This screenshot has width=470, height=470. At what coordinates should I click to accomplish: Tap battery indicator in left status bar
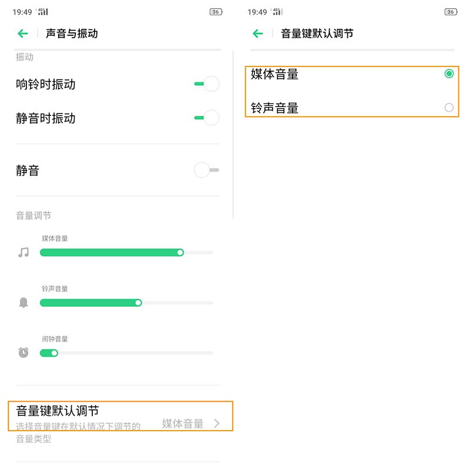coord(216,12)
